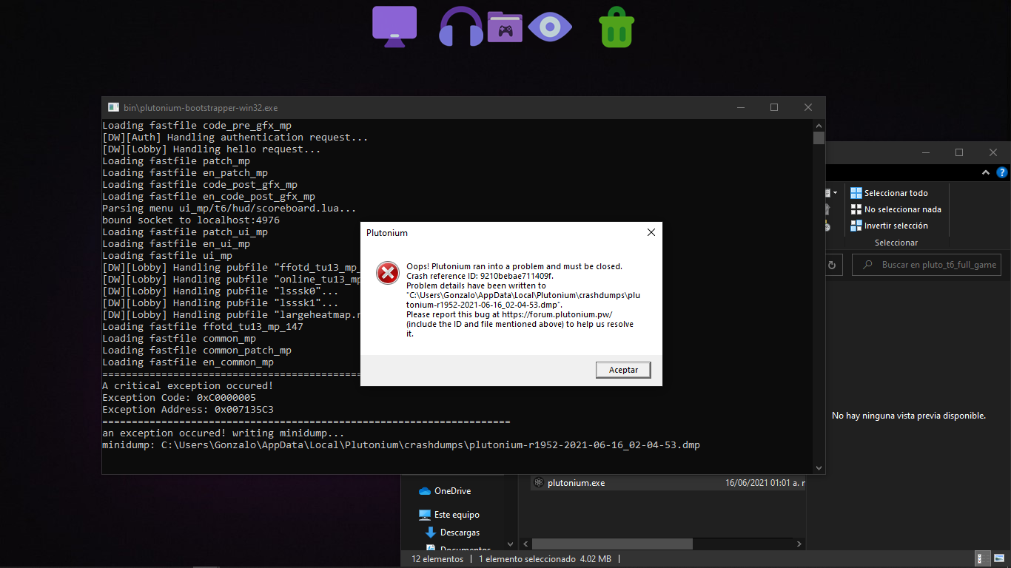The height and width of the screenshot is (568, 1011).
Task: Click the Seleccionar group label in ribbon
Action: 896,243
